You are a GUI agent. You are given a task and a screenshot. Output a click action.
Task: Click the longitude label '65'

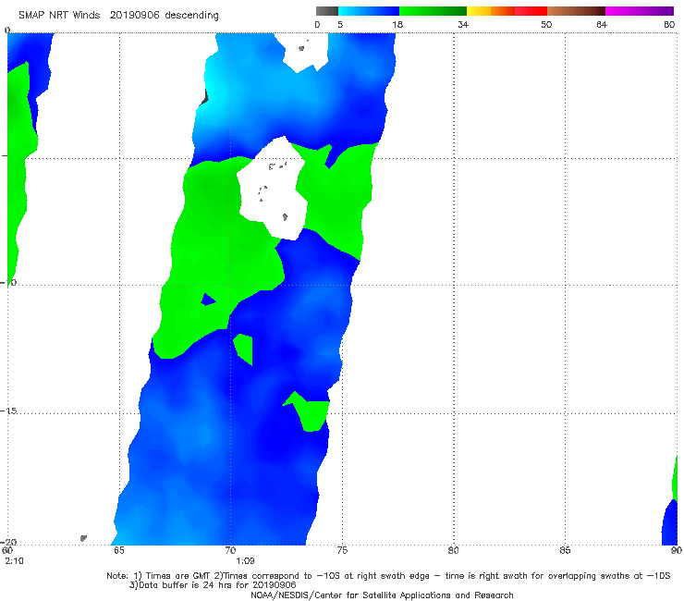point(118,550)
